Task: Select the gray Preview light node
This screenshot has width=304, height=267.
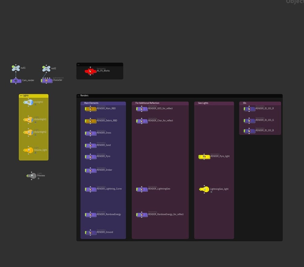Action: [31, 176]
